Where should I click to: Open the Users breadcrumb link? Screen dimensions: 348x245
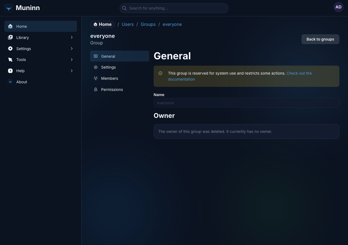(128, 24)
